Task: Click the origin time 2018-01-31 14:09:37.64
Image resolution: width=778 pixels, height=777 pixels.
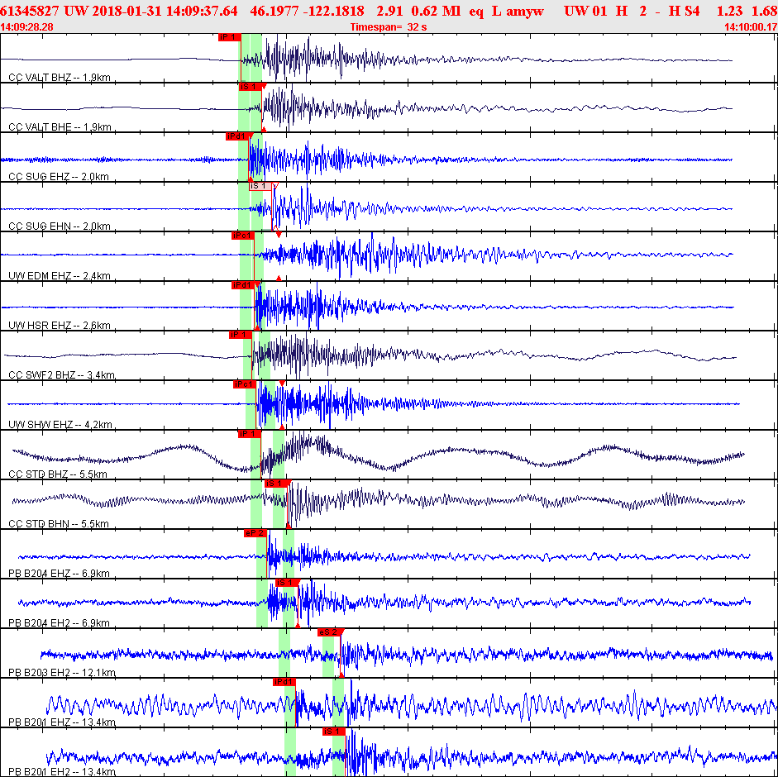Action: tap(163, 11)
